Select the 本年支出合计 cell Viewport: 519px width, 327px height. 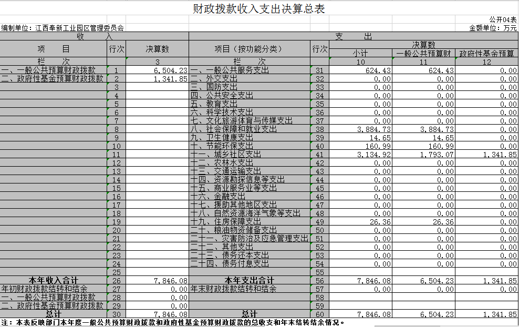coord(250,281)
